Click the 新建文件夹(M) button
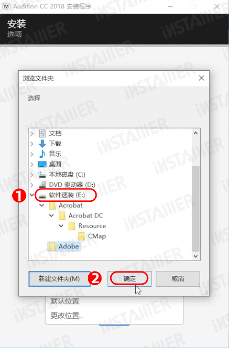This screenshot has width=229, height=348. (59, 279)
